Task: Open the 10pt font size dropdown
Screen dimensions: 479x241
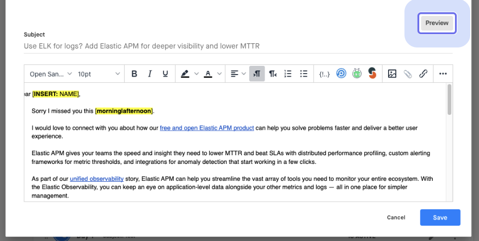Action: 99,74
